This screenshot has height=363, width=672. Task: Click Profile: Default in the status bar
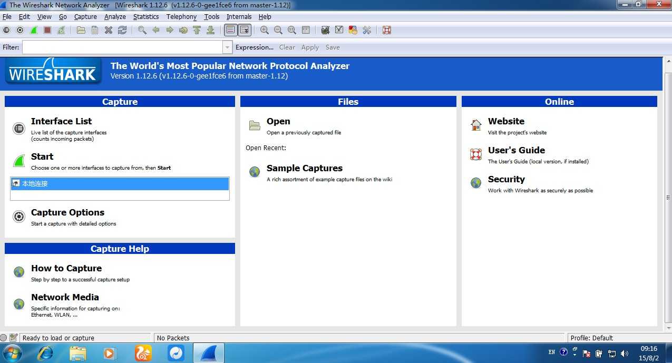pyautogui.click(x=591, y=338)
